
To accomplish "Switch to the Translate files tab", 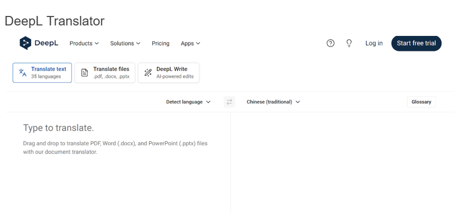I will [x=105, y=72].
